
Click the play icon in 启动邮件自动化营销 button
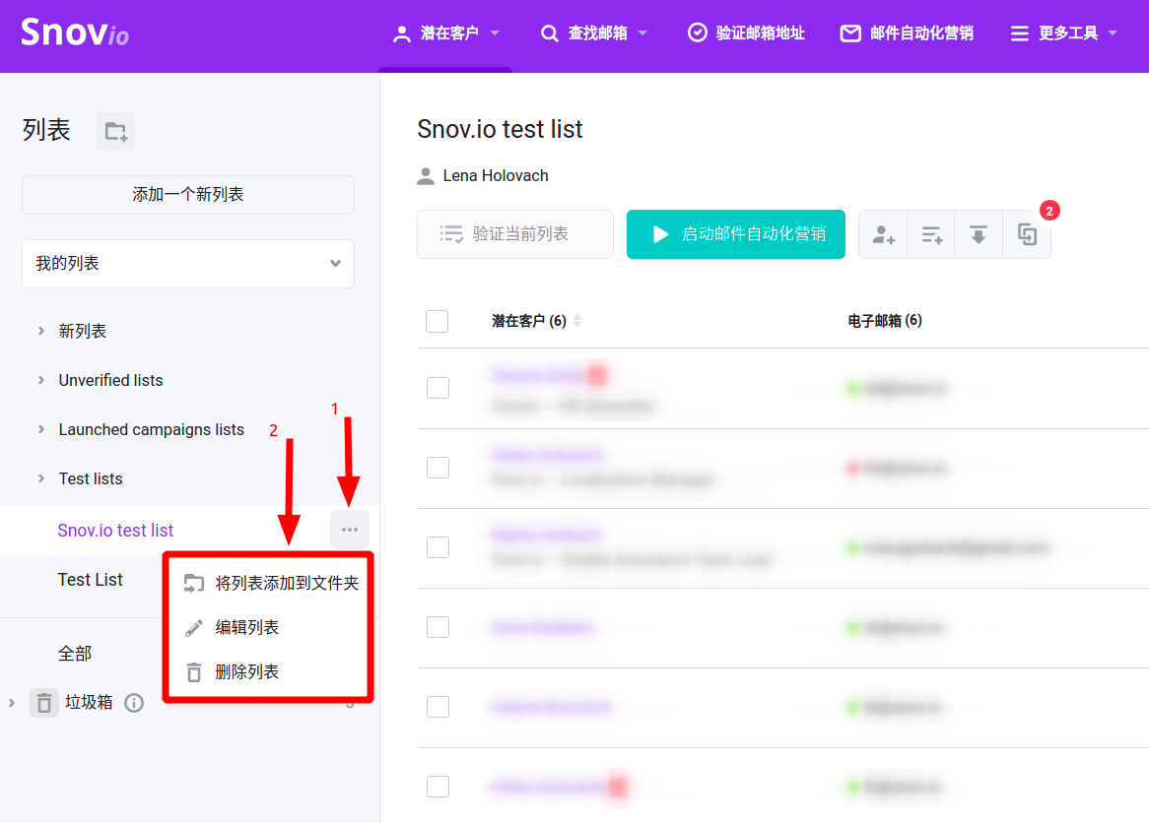click(x=660, y=234)
